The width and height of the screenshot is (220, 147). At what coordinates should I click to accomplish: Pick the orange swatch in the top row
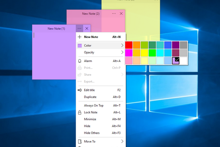tap(136, 45)
